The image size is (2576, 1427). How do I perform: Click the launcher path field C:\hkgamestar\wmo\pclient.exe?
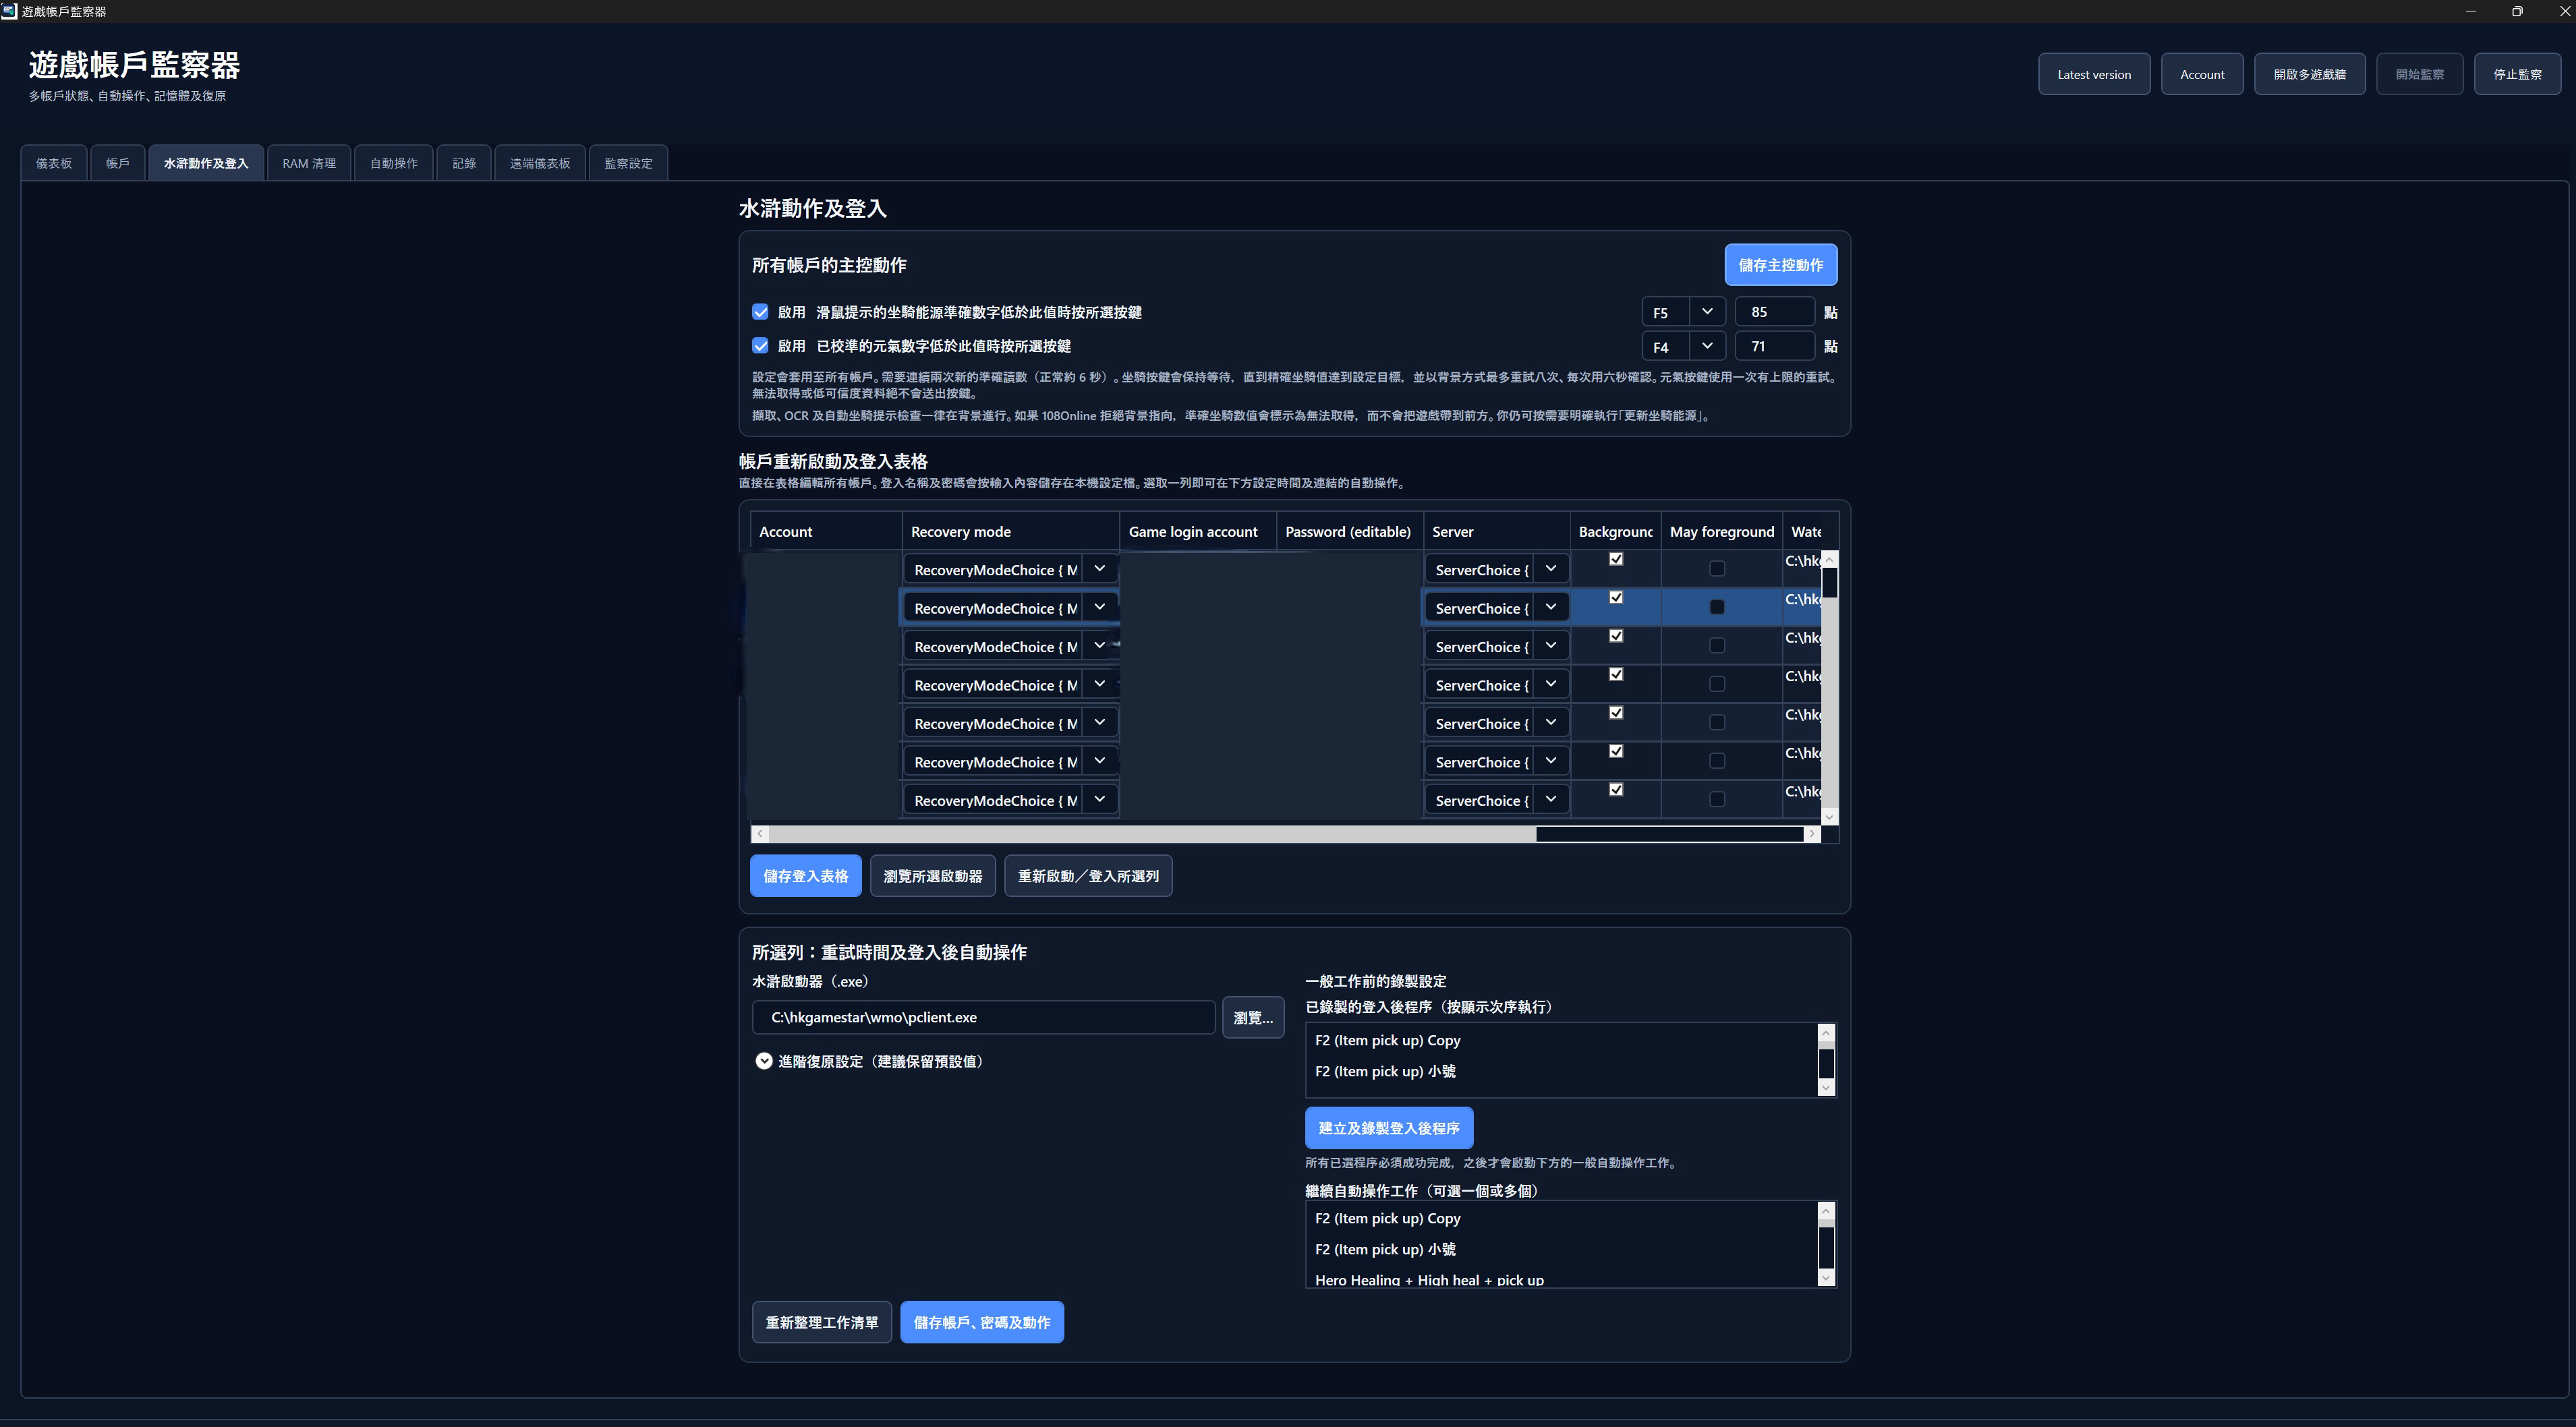click(x=984, y=1017)
